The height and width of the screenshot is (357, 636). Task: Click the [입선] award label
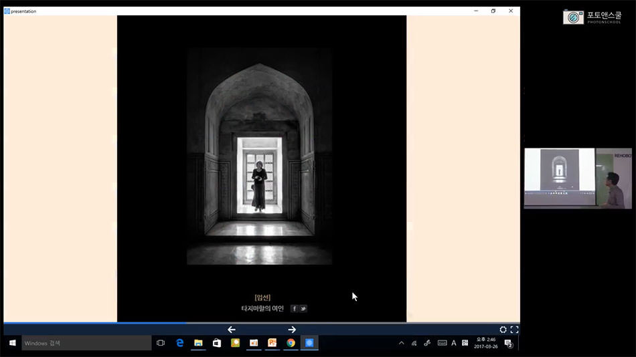tap(262, 298)
